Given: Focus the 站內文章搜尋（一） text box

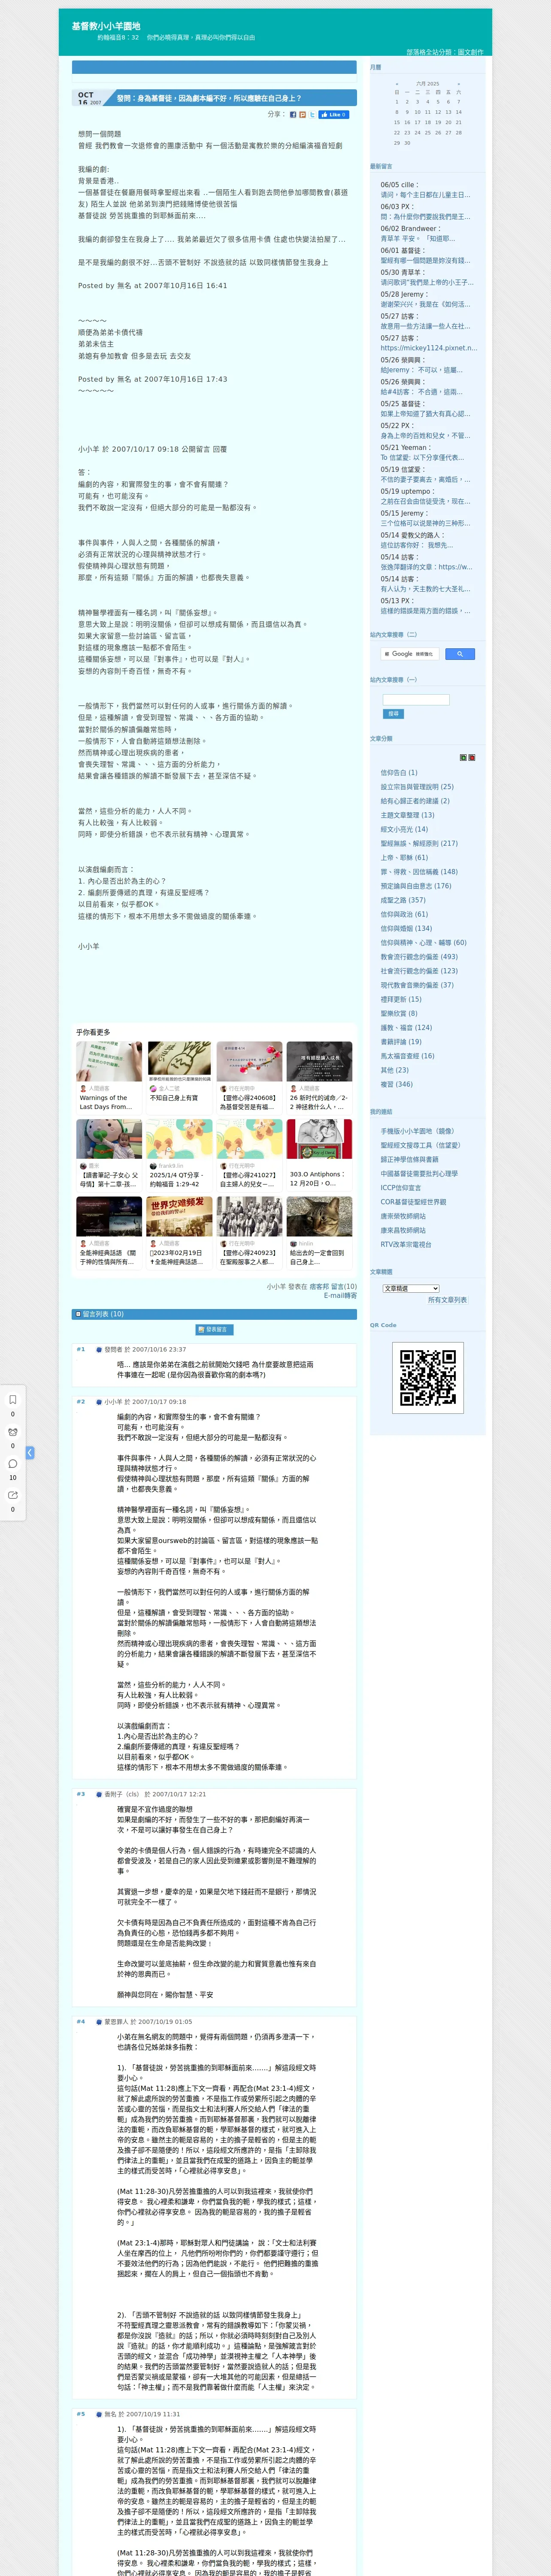Looking at the screenshot, I should (416, 700).
